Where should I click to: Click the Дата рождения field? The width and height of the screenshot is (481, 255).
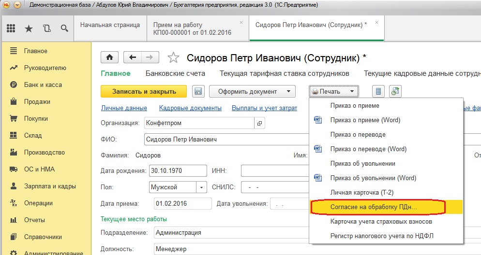178,171
